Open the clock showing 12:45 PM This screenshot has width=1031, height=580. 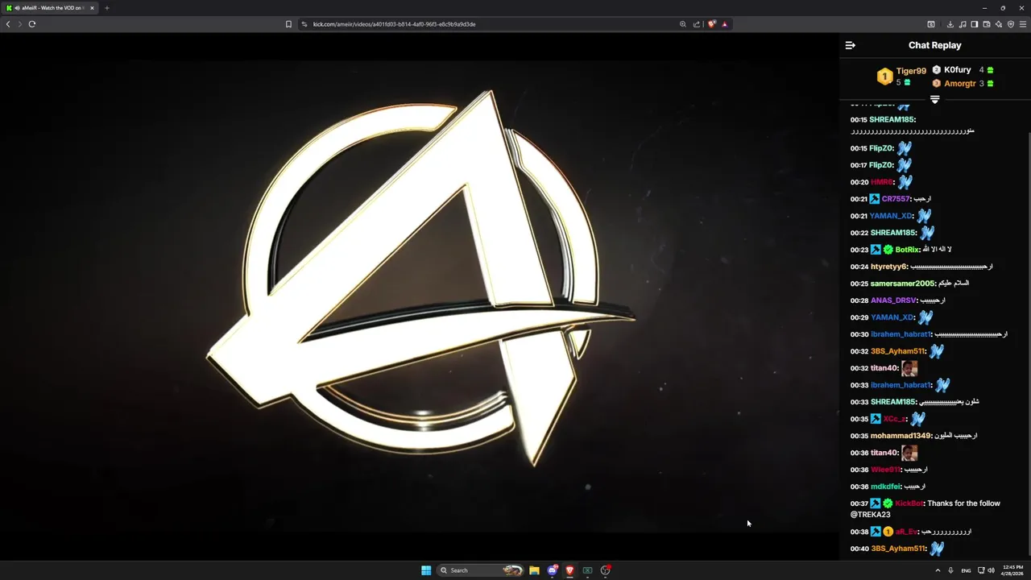(x=1013, y=570)
